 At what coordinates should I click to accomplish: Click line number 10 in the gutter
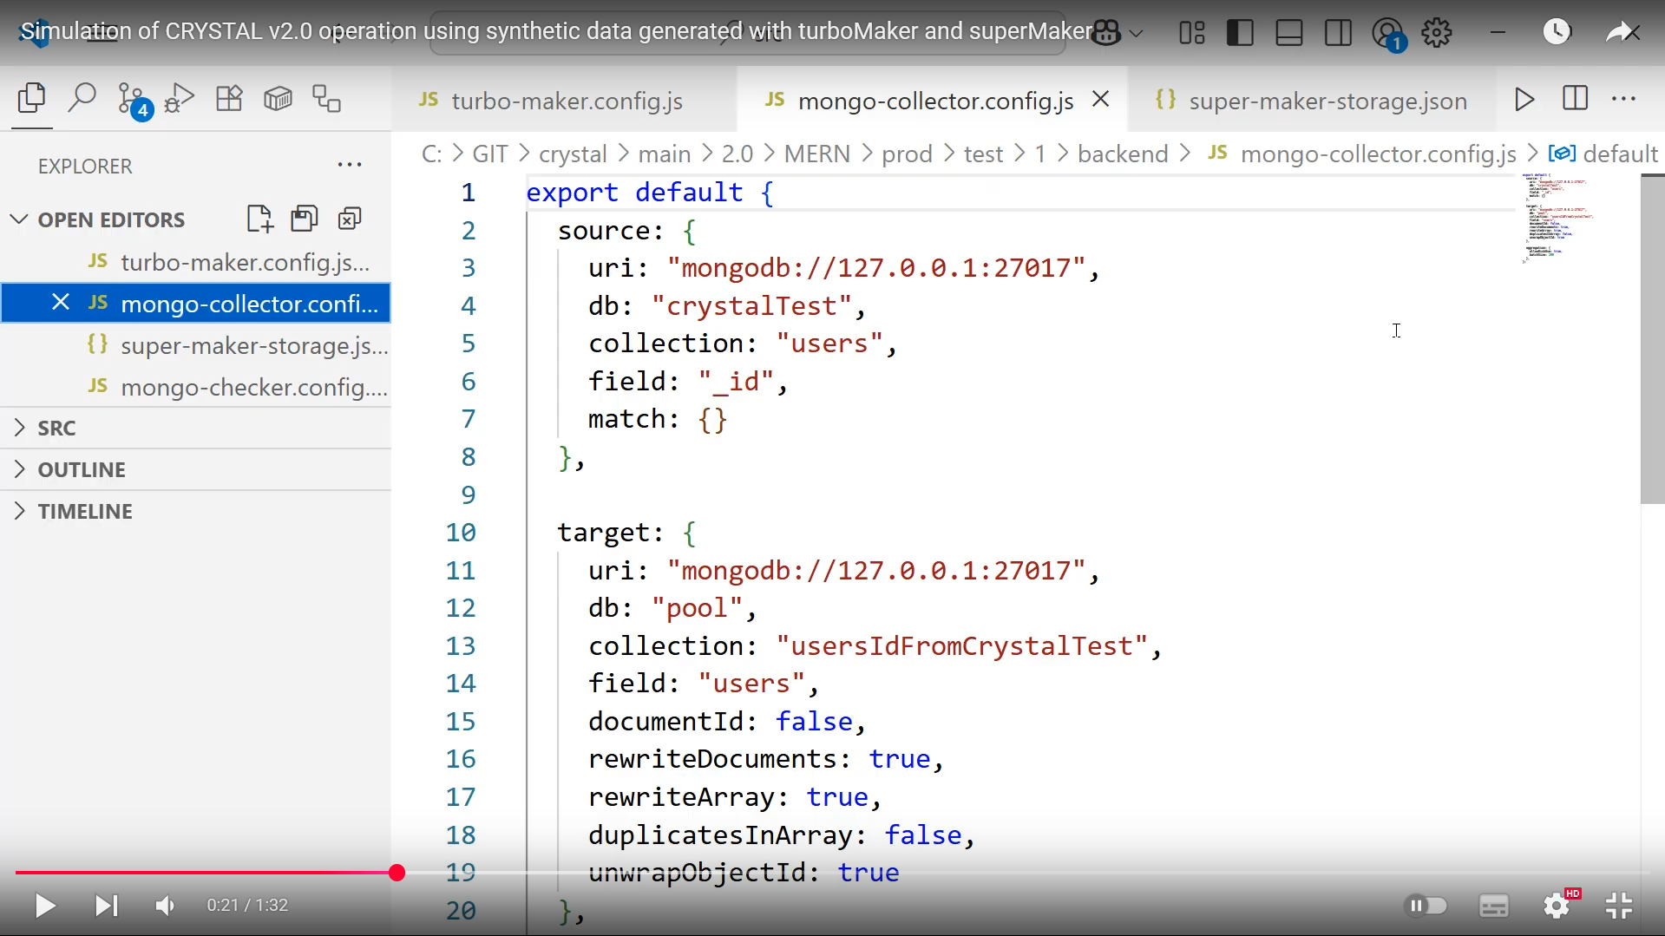461,532
